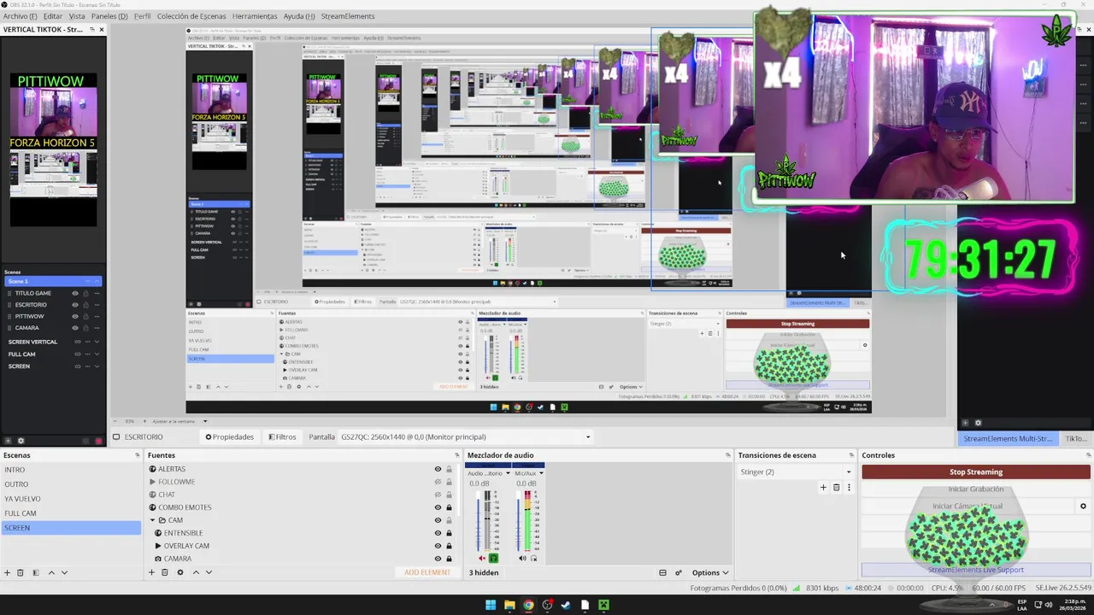Click the ADD ELEMENT button
Viewport: 1094px width, 615px height.
[427, 572]
